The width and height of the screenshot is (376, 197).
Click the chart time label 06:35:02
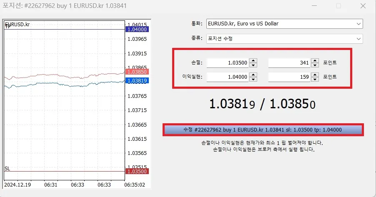tap(135, 185)
